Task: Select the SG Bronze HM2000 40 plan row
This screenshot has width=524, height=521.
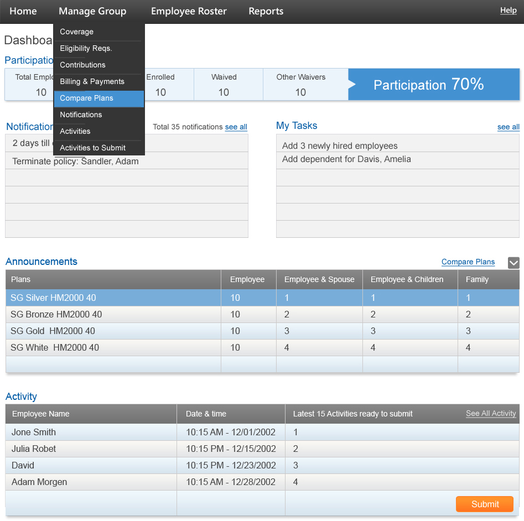Action: click(x=56, y=315)
